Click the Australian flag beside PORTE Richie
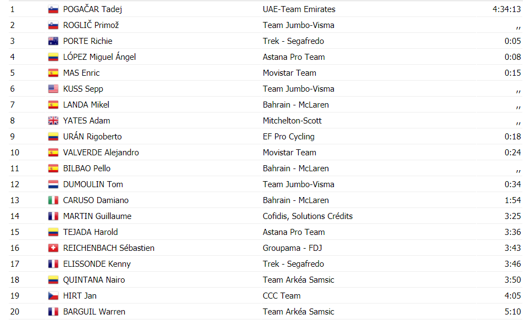Viewport: 530px width, 320px height. point(53,41)
